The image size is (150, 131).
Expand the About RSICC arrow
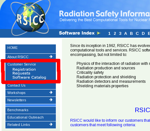coord(51,57)
